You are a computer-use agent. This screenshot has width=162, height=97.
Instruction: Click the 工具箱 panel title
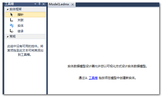tap(9, 4)
